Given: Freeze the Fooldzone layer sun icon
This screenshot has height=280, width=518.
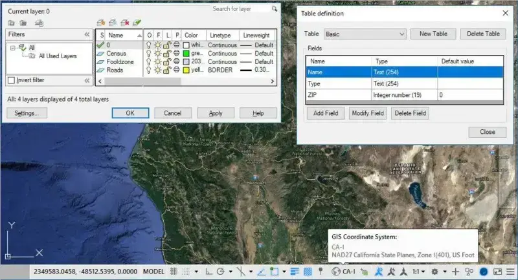Looking at the screenshot, I should (159, 61).
